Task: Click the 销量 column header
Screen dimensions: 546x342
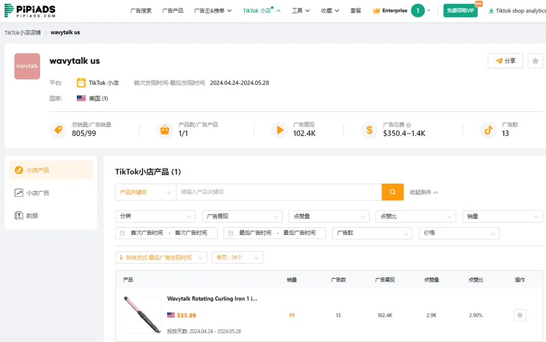Action: (x=292, y=280)
